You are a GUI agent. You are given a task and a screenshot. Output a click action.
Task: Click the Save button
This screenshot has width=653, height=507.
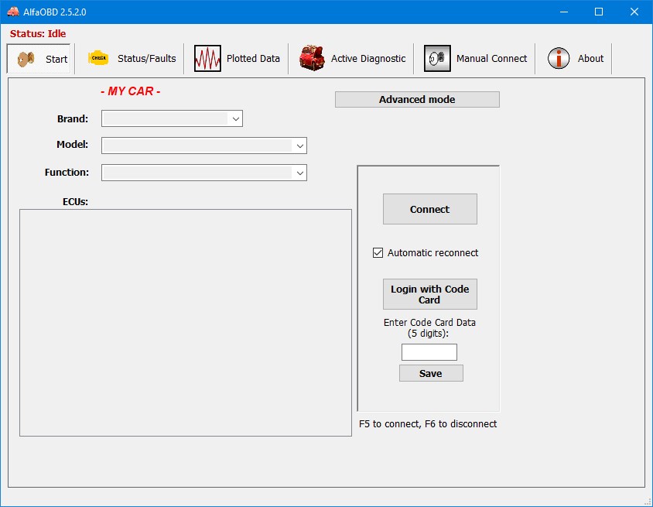[x=431, y=373]
